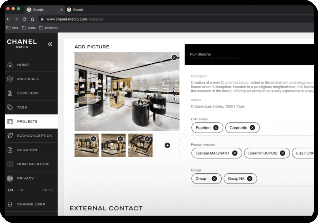The width and height of the screenshot is (318, 223).
Task: Remove the main boutique picture
Action: coord(174,57)
